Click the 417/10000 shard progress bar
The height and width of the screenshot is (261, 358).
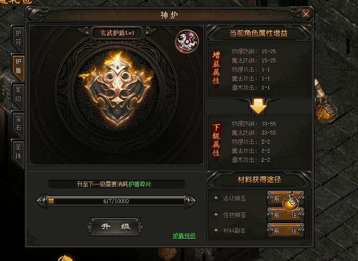click(116, 201)
